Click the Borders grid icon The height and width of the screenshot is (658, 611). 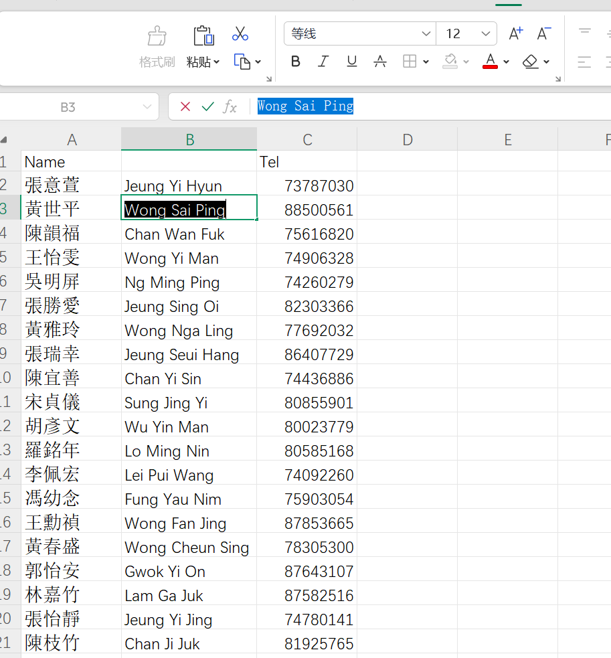410,62
